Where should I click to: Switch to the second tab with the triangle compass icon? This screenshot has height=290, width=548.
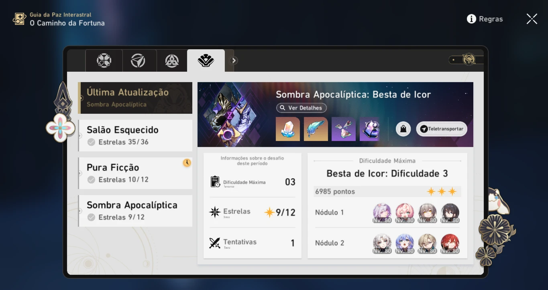138,61
